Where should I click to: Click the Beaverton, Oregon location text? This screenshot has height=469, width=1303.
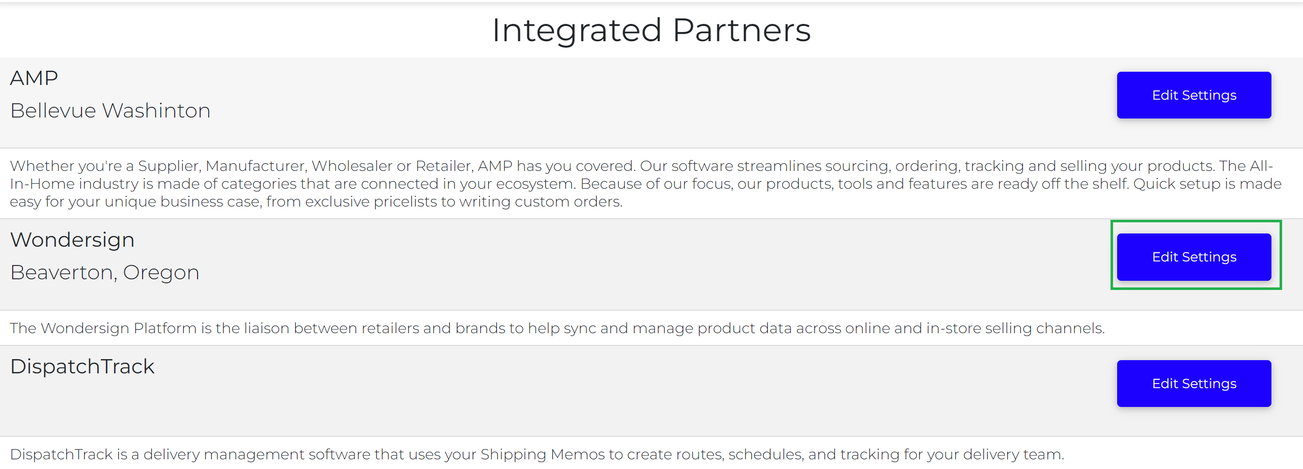(x=105, y=273)
